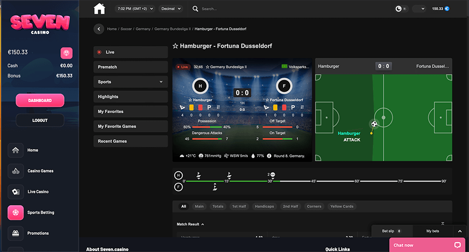The width and height of the screenshot is (469, 252).
Task: Click the H team circle left of timeline
Action: click(179, 175)
